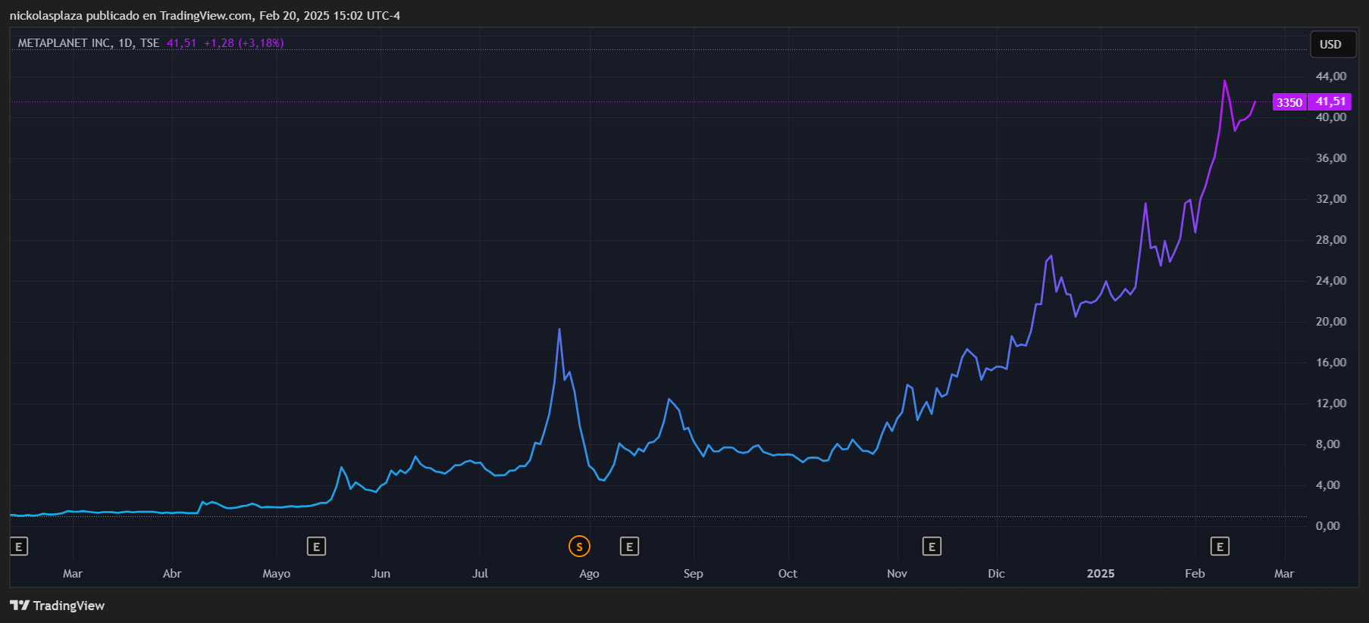Click the purple 3350 price tag

coord(1289,102)
